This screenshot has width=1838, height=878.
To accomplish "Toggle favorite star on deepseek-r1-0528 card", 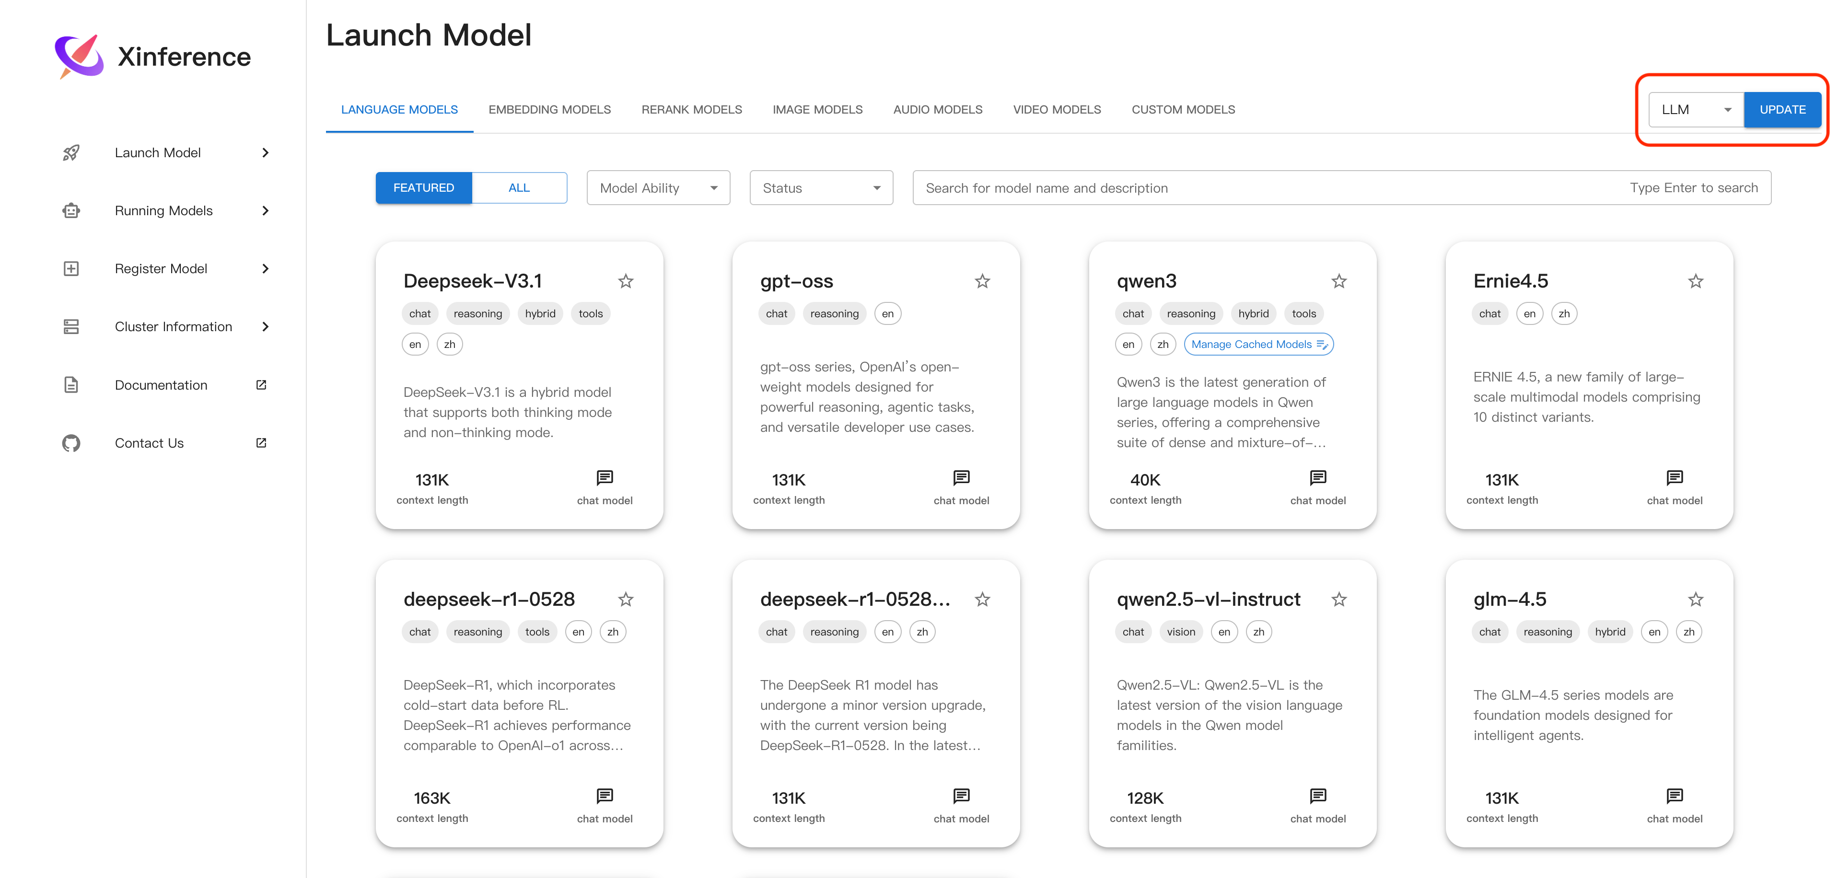I will tap(626, 599).
